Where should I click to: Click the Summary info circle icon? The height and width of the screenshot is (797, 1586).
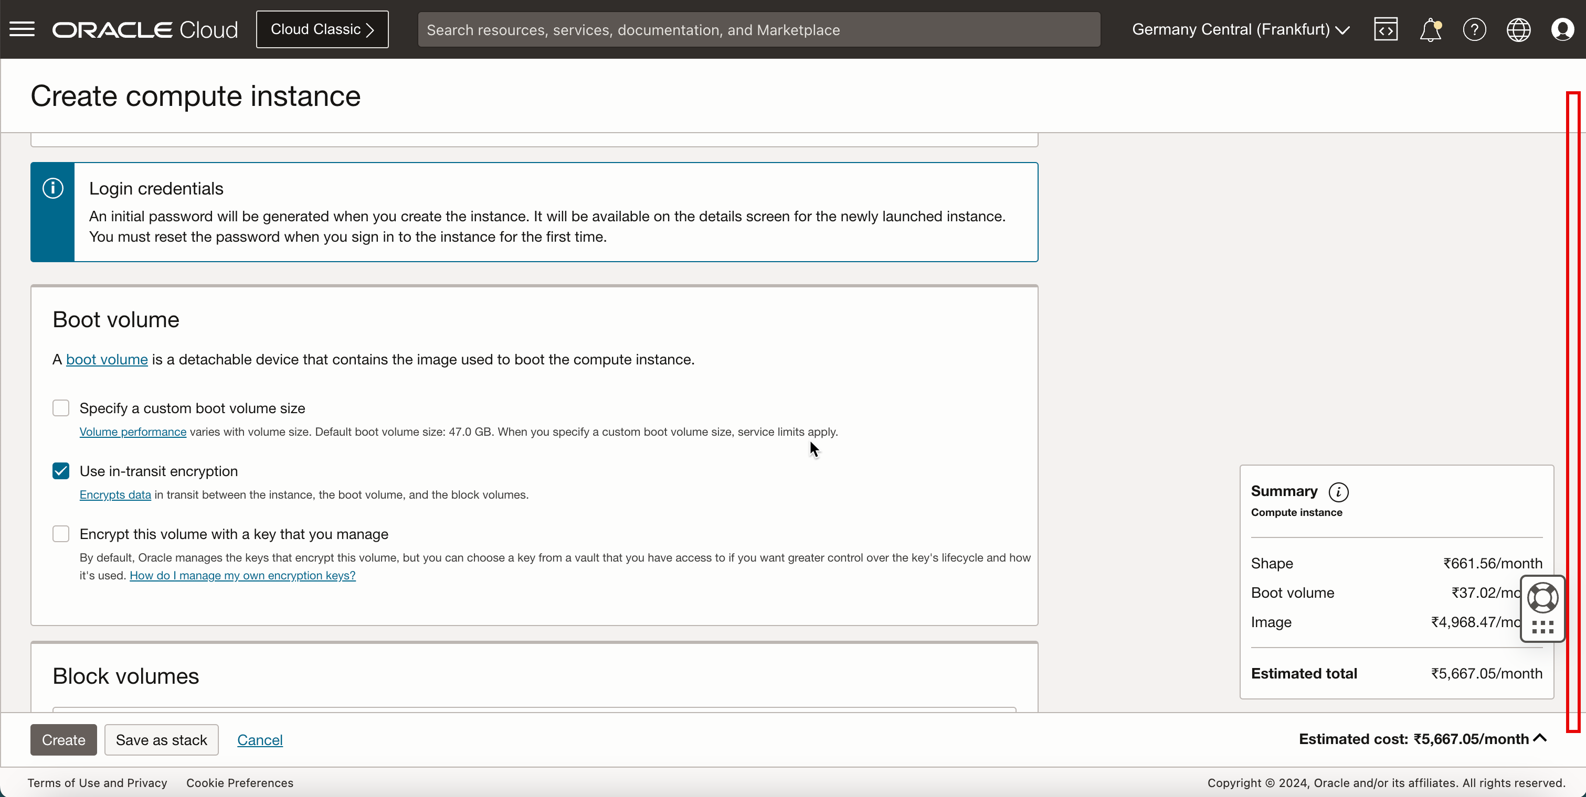1339,491
